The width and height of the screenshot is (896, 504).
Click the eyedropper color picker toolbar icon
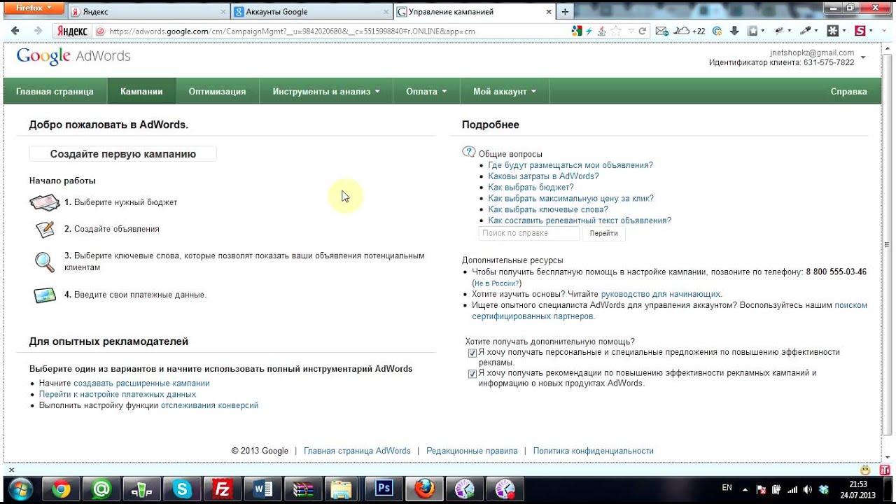tap(805, 31)
